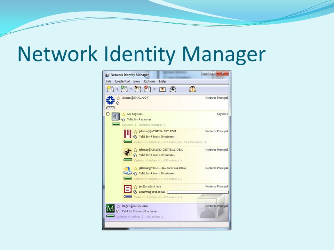Viewport: 334px width, 250px height.
Task: Click the status icon in YOUR-FILE-SYSTEM.COM row
Action: click(x=135, y=174)
